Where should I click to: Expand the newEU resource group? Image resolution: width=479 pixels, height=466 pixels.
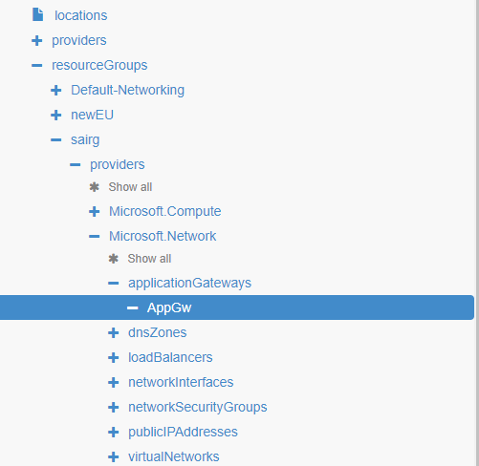[x=56, y=115]
